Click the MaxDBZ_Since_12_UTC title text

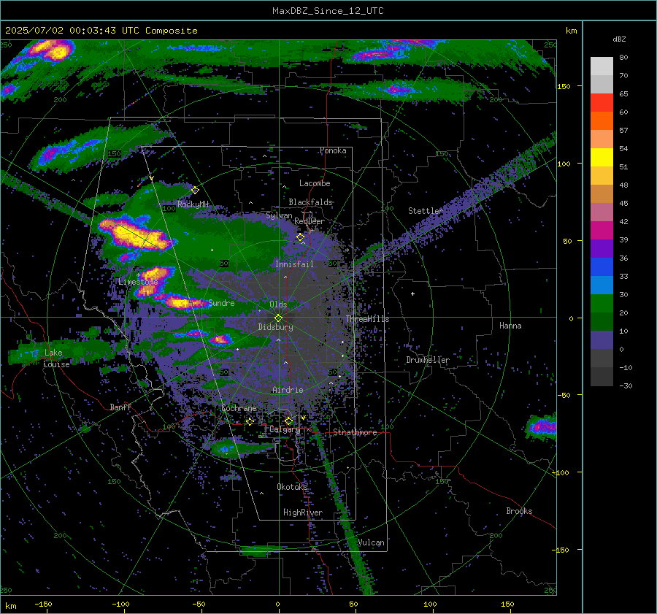328,11
